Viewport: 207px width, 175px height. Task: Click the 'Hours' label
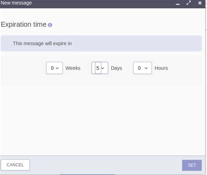tap(161, 68)
